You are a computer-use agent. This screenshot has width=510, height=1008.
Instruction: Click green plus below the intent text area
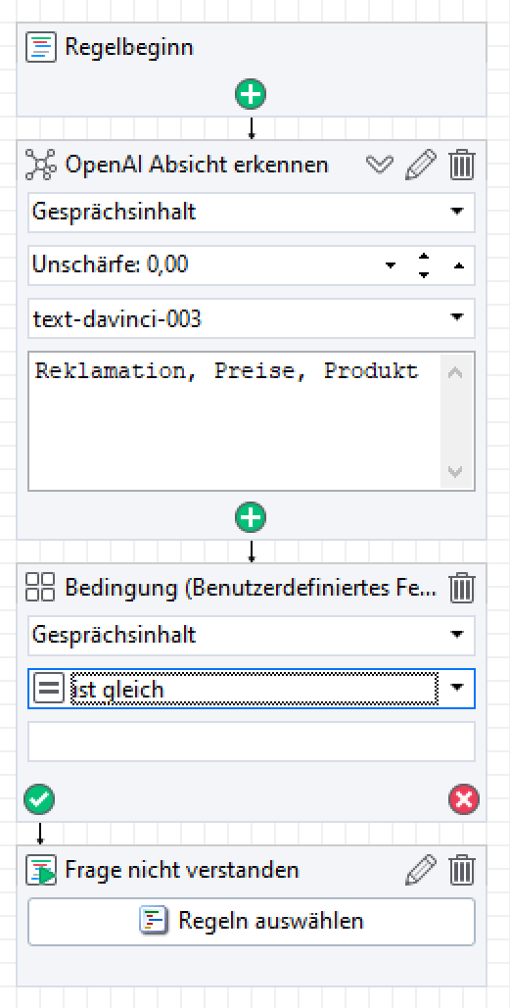[251, 517]
